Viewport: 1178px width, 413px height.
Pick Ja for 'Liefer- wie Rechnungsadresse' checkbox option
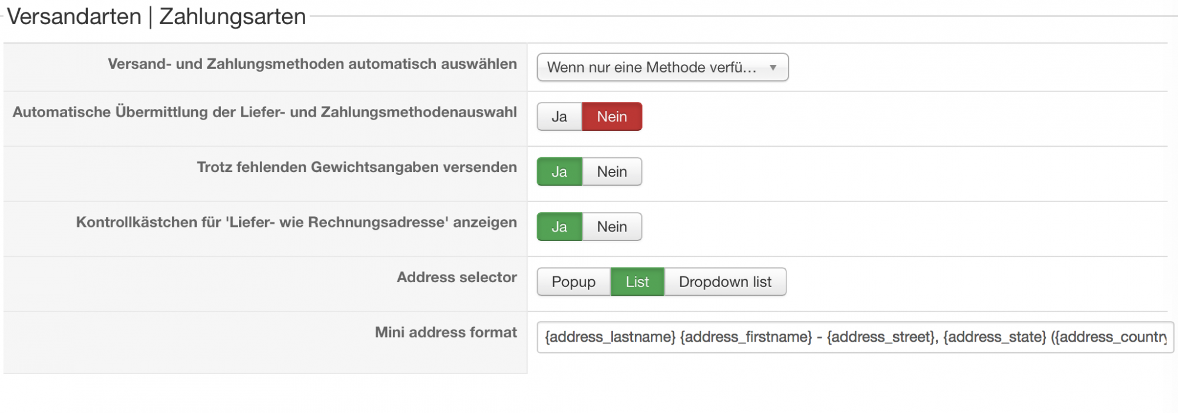[559, 227]
